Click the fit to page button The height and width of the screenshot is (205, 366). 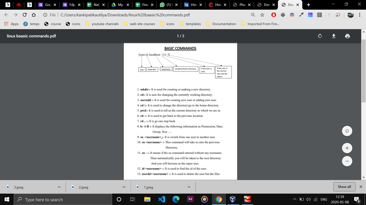tap(347, 131)
